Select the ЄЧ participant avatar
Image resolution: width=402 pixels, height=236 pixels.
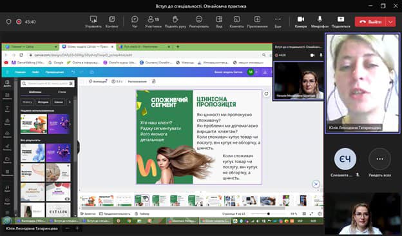pyautogui.click(x=345, y=159)
